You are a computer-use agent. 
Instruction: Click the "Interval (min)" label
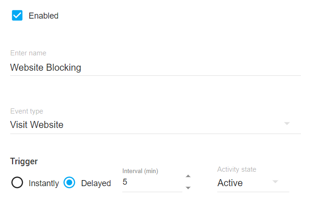pos(140,171)
